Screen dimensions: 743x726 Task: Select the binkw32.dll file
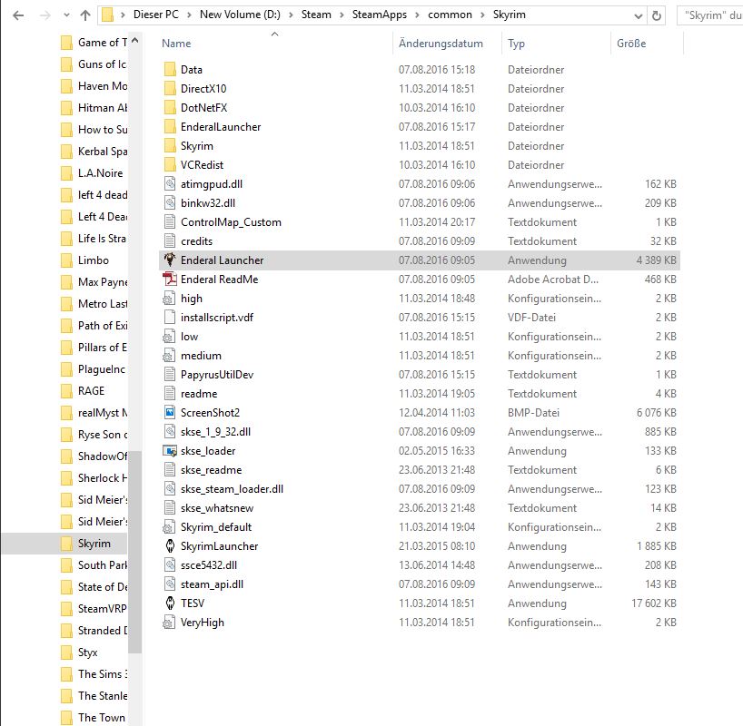click(x=207, y=203)
